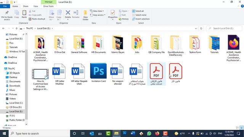Click Select none
Viewport: 244px width, 137px height.
pyautogui.click(x=139, y=15)
